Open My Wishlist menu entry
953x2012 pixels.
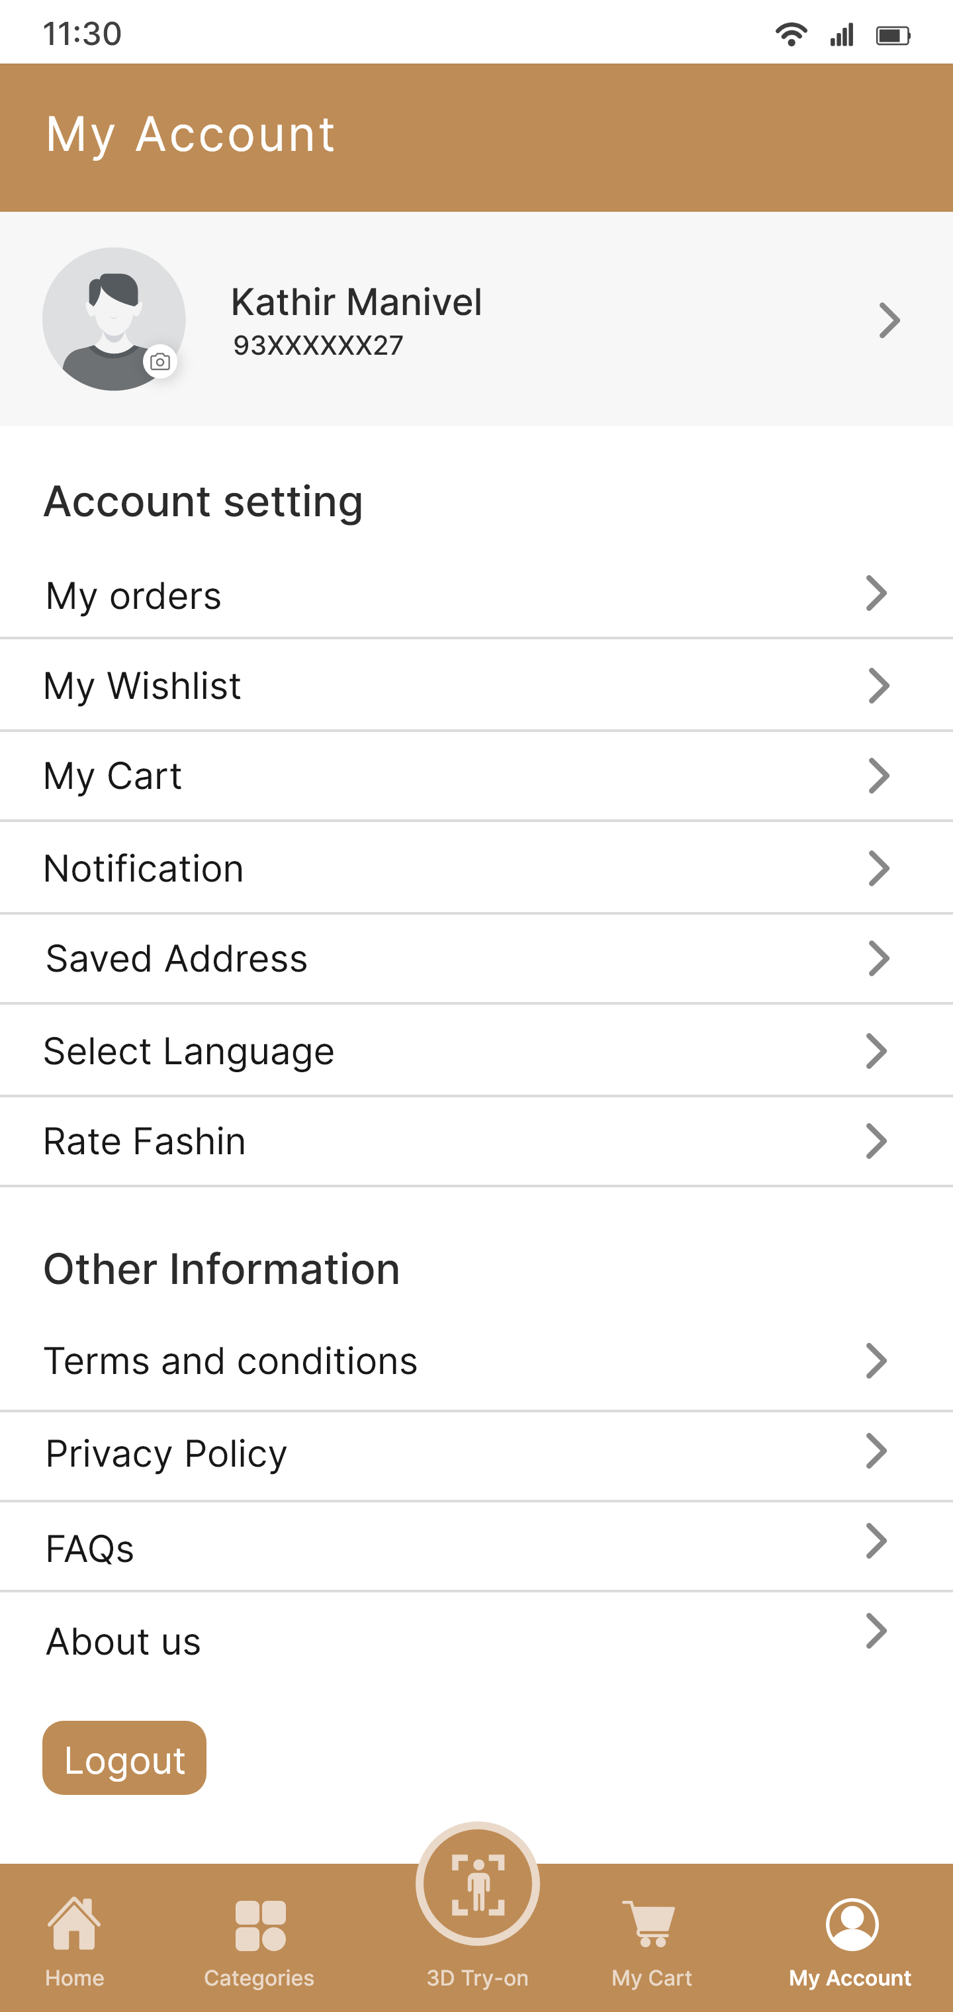[x=142, y=686]
